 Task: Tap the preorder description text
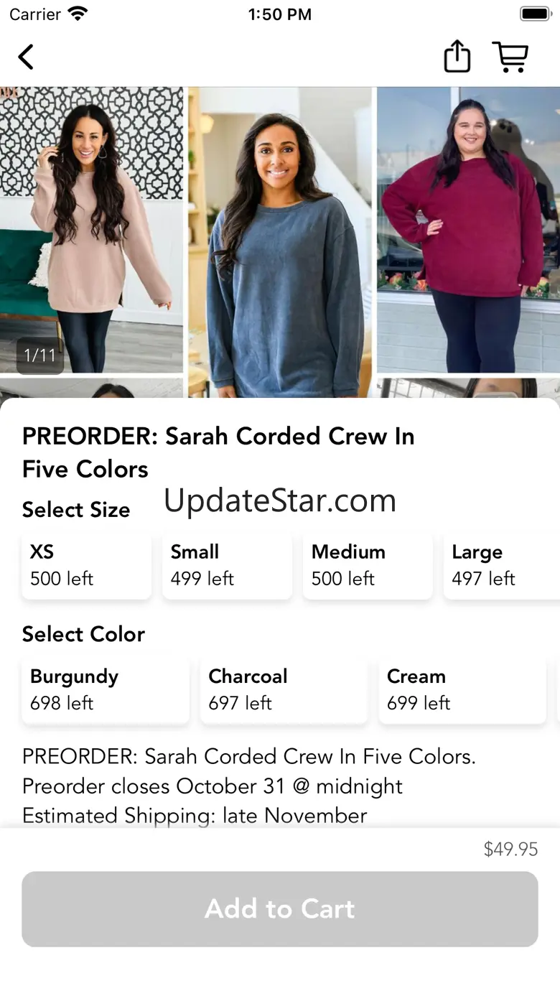(x=249, y=786)
